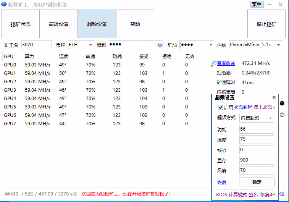Image resolution: width=289 pixels, height=202 pixels.
Task: Open the 内核 PhoenixMiner kernel dropdown
Action: click(x=278, y=45)
